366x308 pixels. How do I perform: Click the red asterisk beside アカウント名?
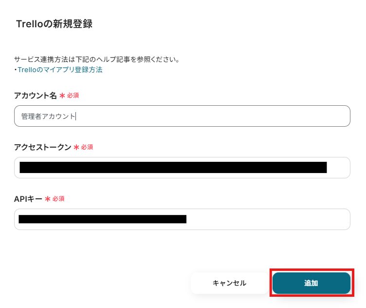62,96
